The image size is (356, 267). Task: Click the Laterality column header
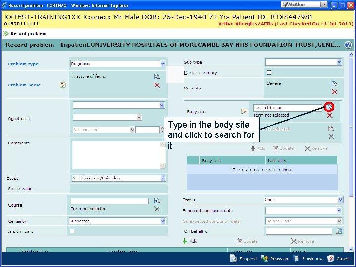point(301,161)
